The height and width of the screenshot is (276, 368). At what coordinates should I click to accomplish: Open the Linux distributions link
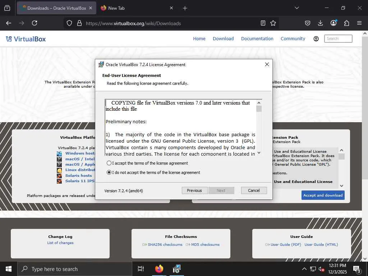(80, 170)
